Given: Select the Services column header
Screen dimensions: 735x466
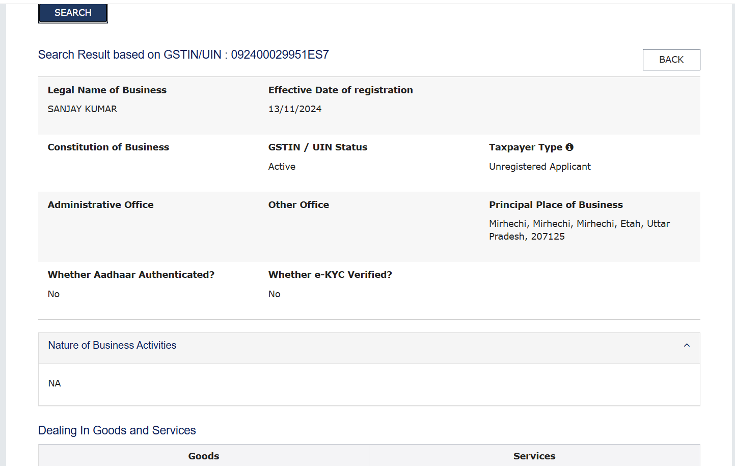Looking at the screenshot, I should coord(534,456).
